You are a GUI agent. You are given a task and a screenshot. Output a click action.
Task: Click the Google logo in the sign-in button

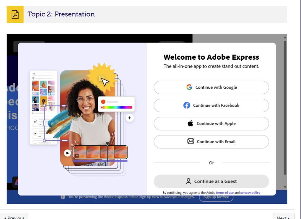(x=189, y=87)
